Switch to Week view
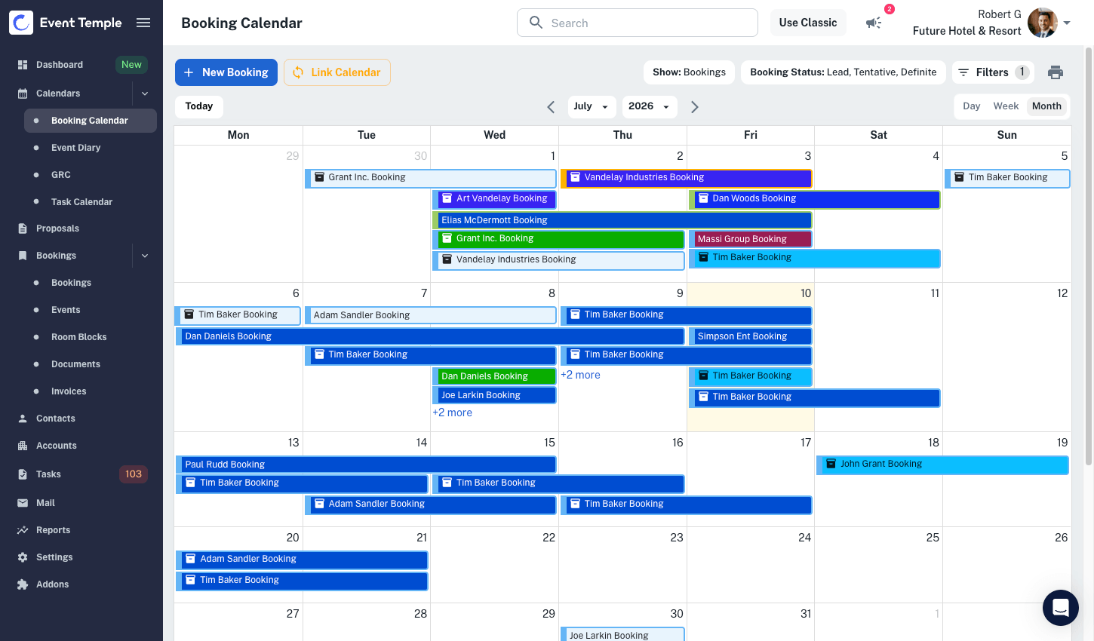1094x641 pixels. pos(1006,106)
